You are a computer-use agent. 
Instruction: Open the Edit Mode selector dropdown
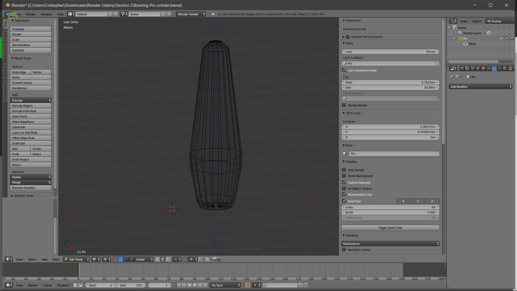tap(77, 259)
